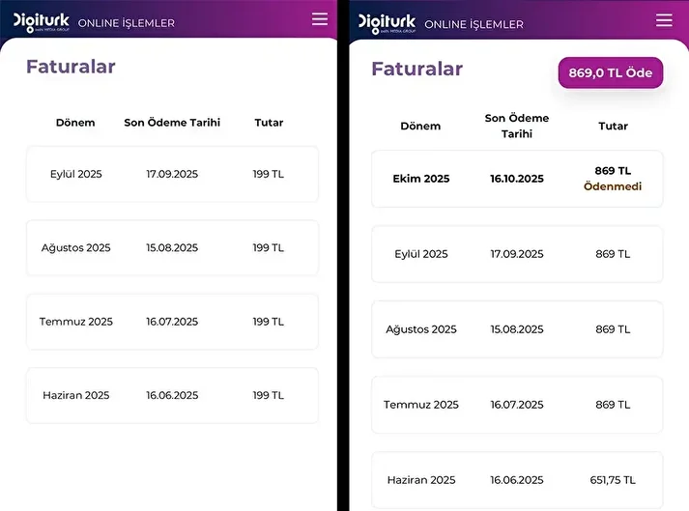Screen dimensions: 689x511
Task: Click Dönem column header in left panel
Action: [x=75, y=123]
